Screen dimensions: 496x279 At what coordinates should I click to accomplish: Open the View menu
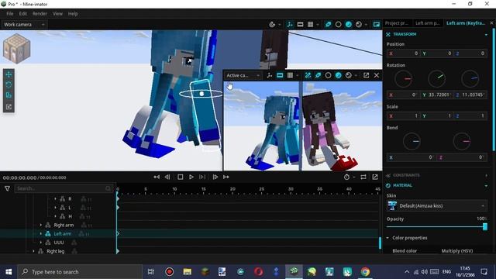pyautogui.click(x=57, y=14)
